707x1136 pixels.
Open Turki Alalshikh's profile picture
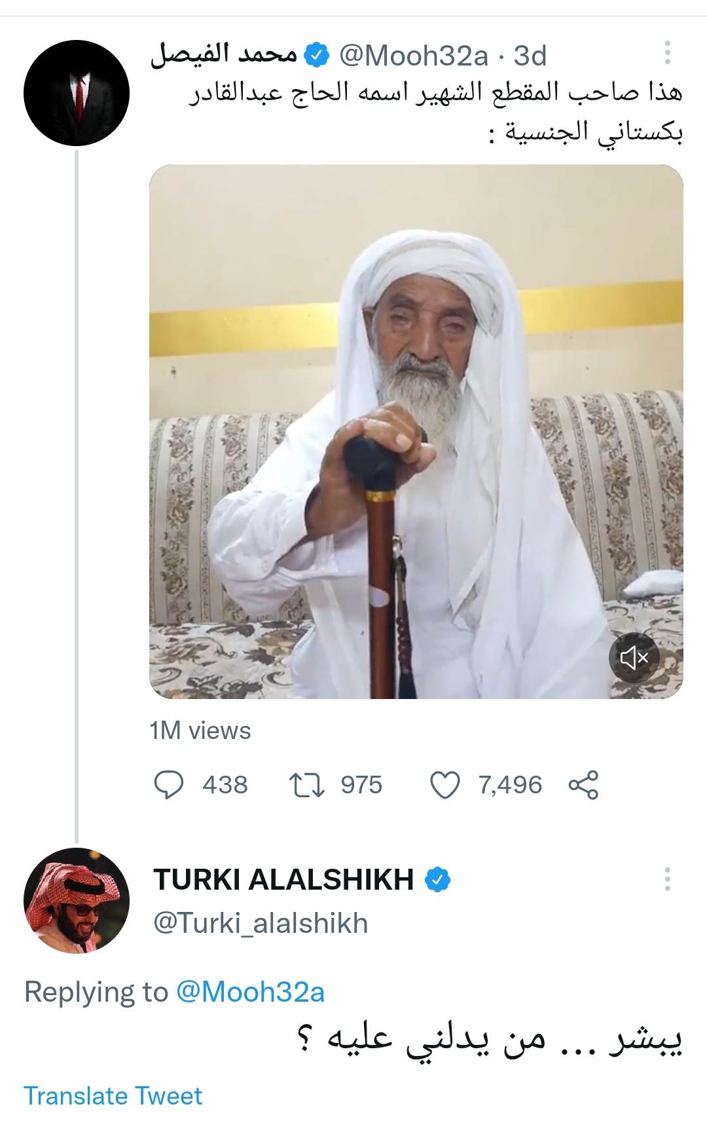(x=77, y=901)
